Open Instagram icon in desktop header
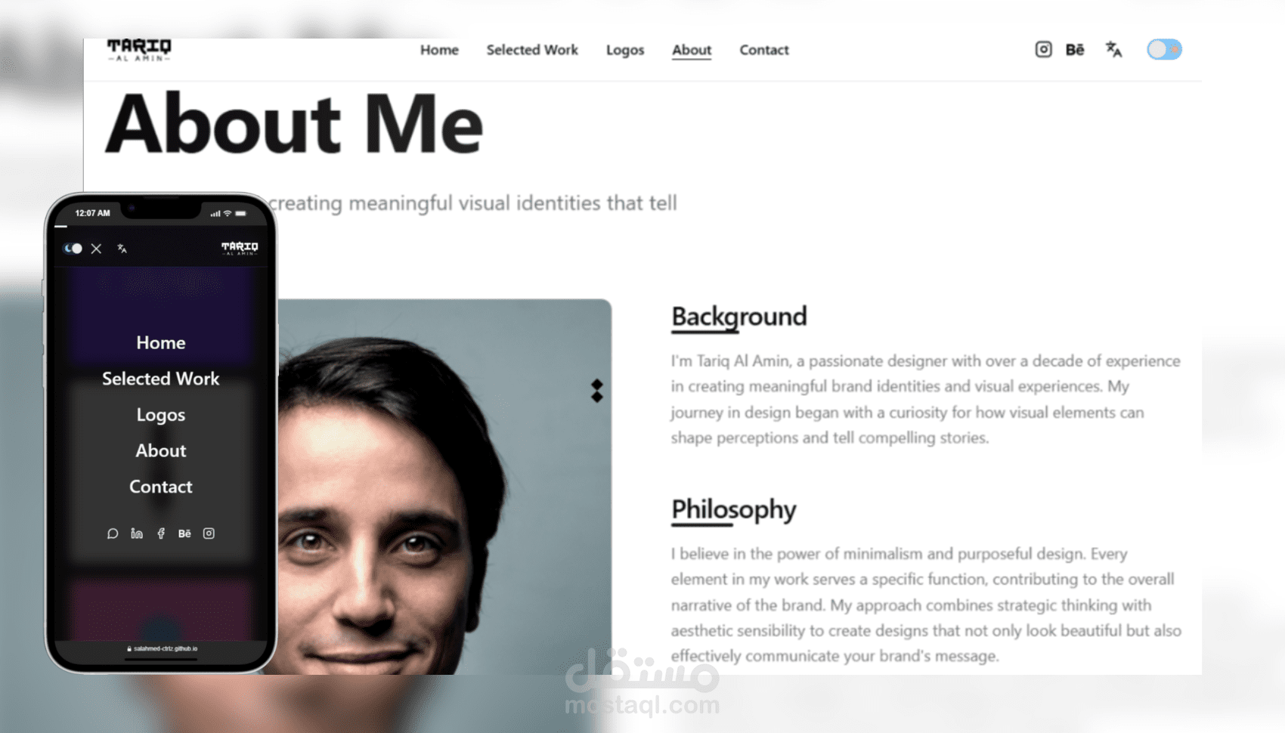Viewport: 1285px width, 733px height. pyautogui.click(x=1043, y=50)
